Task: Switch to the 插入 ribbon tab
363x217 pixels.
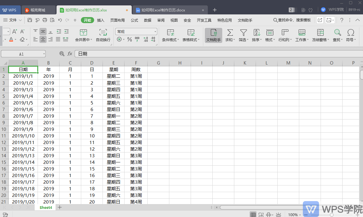Action: (x=101, y=20)
